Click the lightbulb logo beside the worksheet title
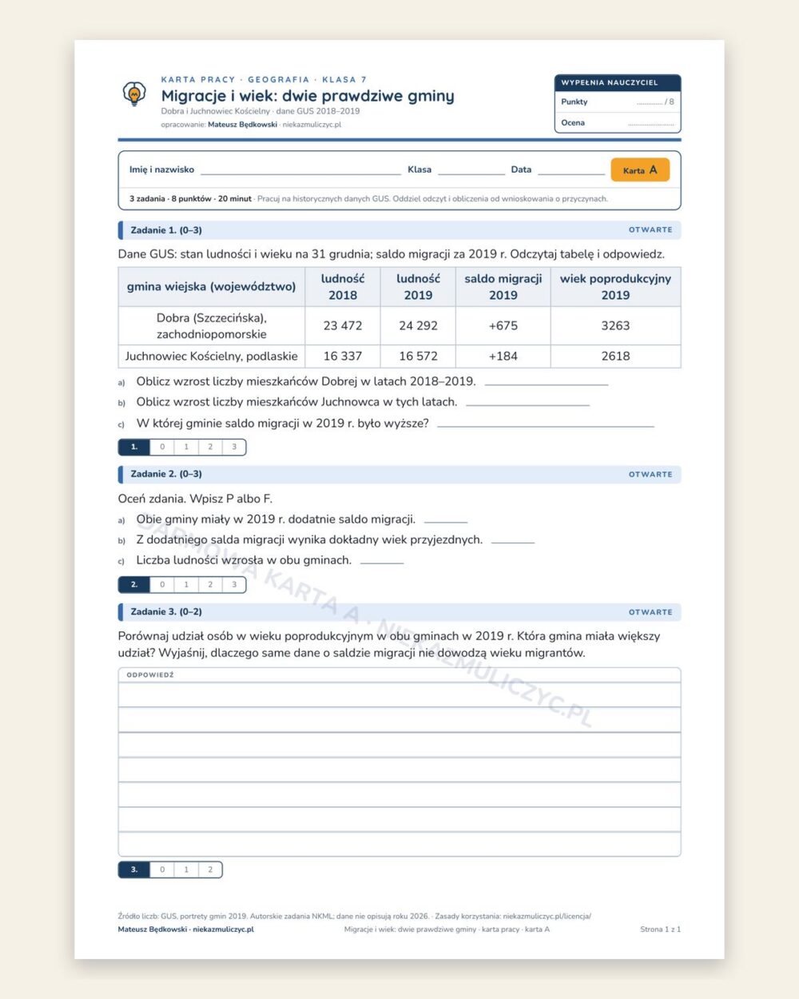Screen dimensions: 799x999 (x=134, y=94)
